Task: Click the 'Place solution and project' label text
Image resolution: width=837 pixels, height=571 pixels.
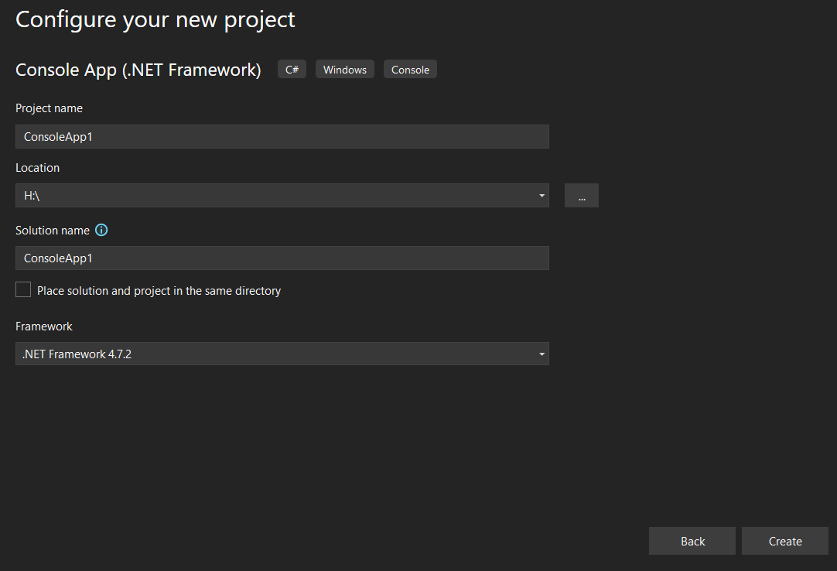Action: (159, 291)
